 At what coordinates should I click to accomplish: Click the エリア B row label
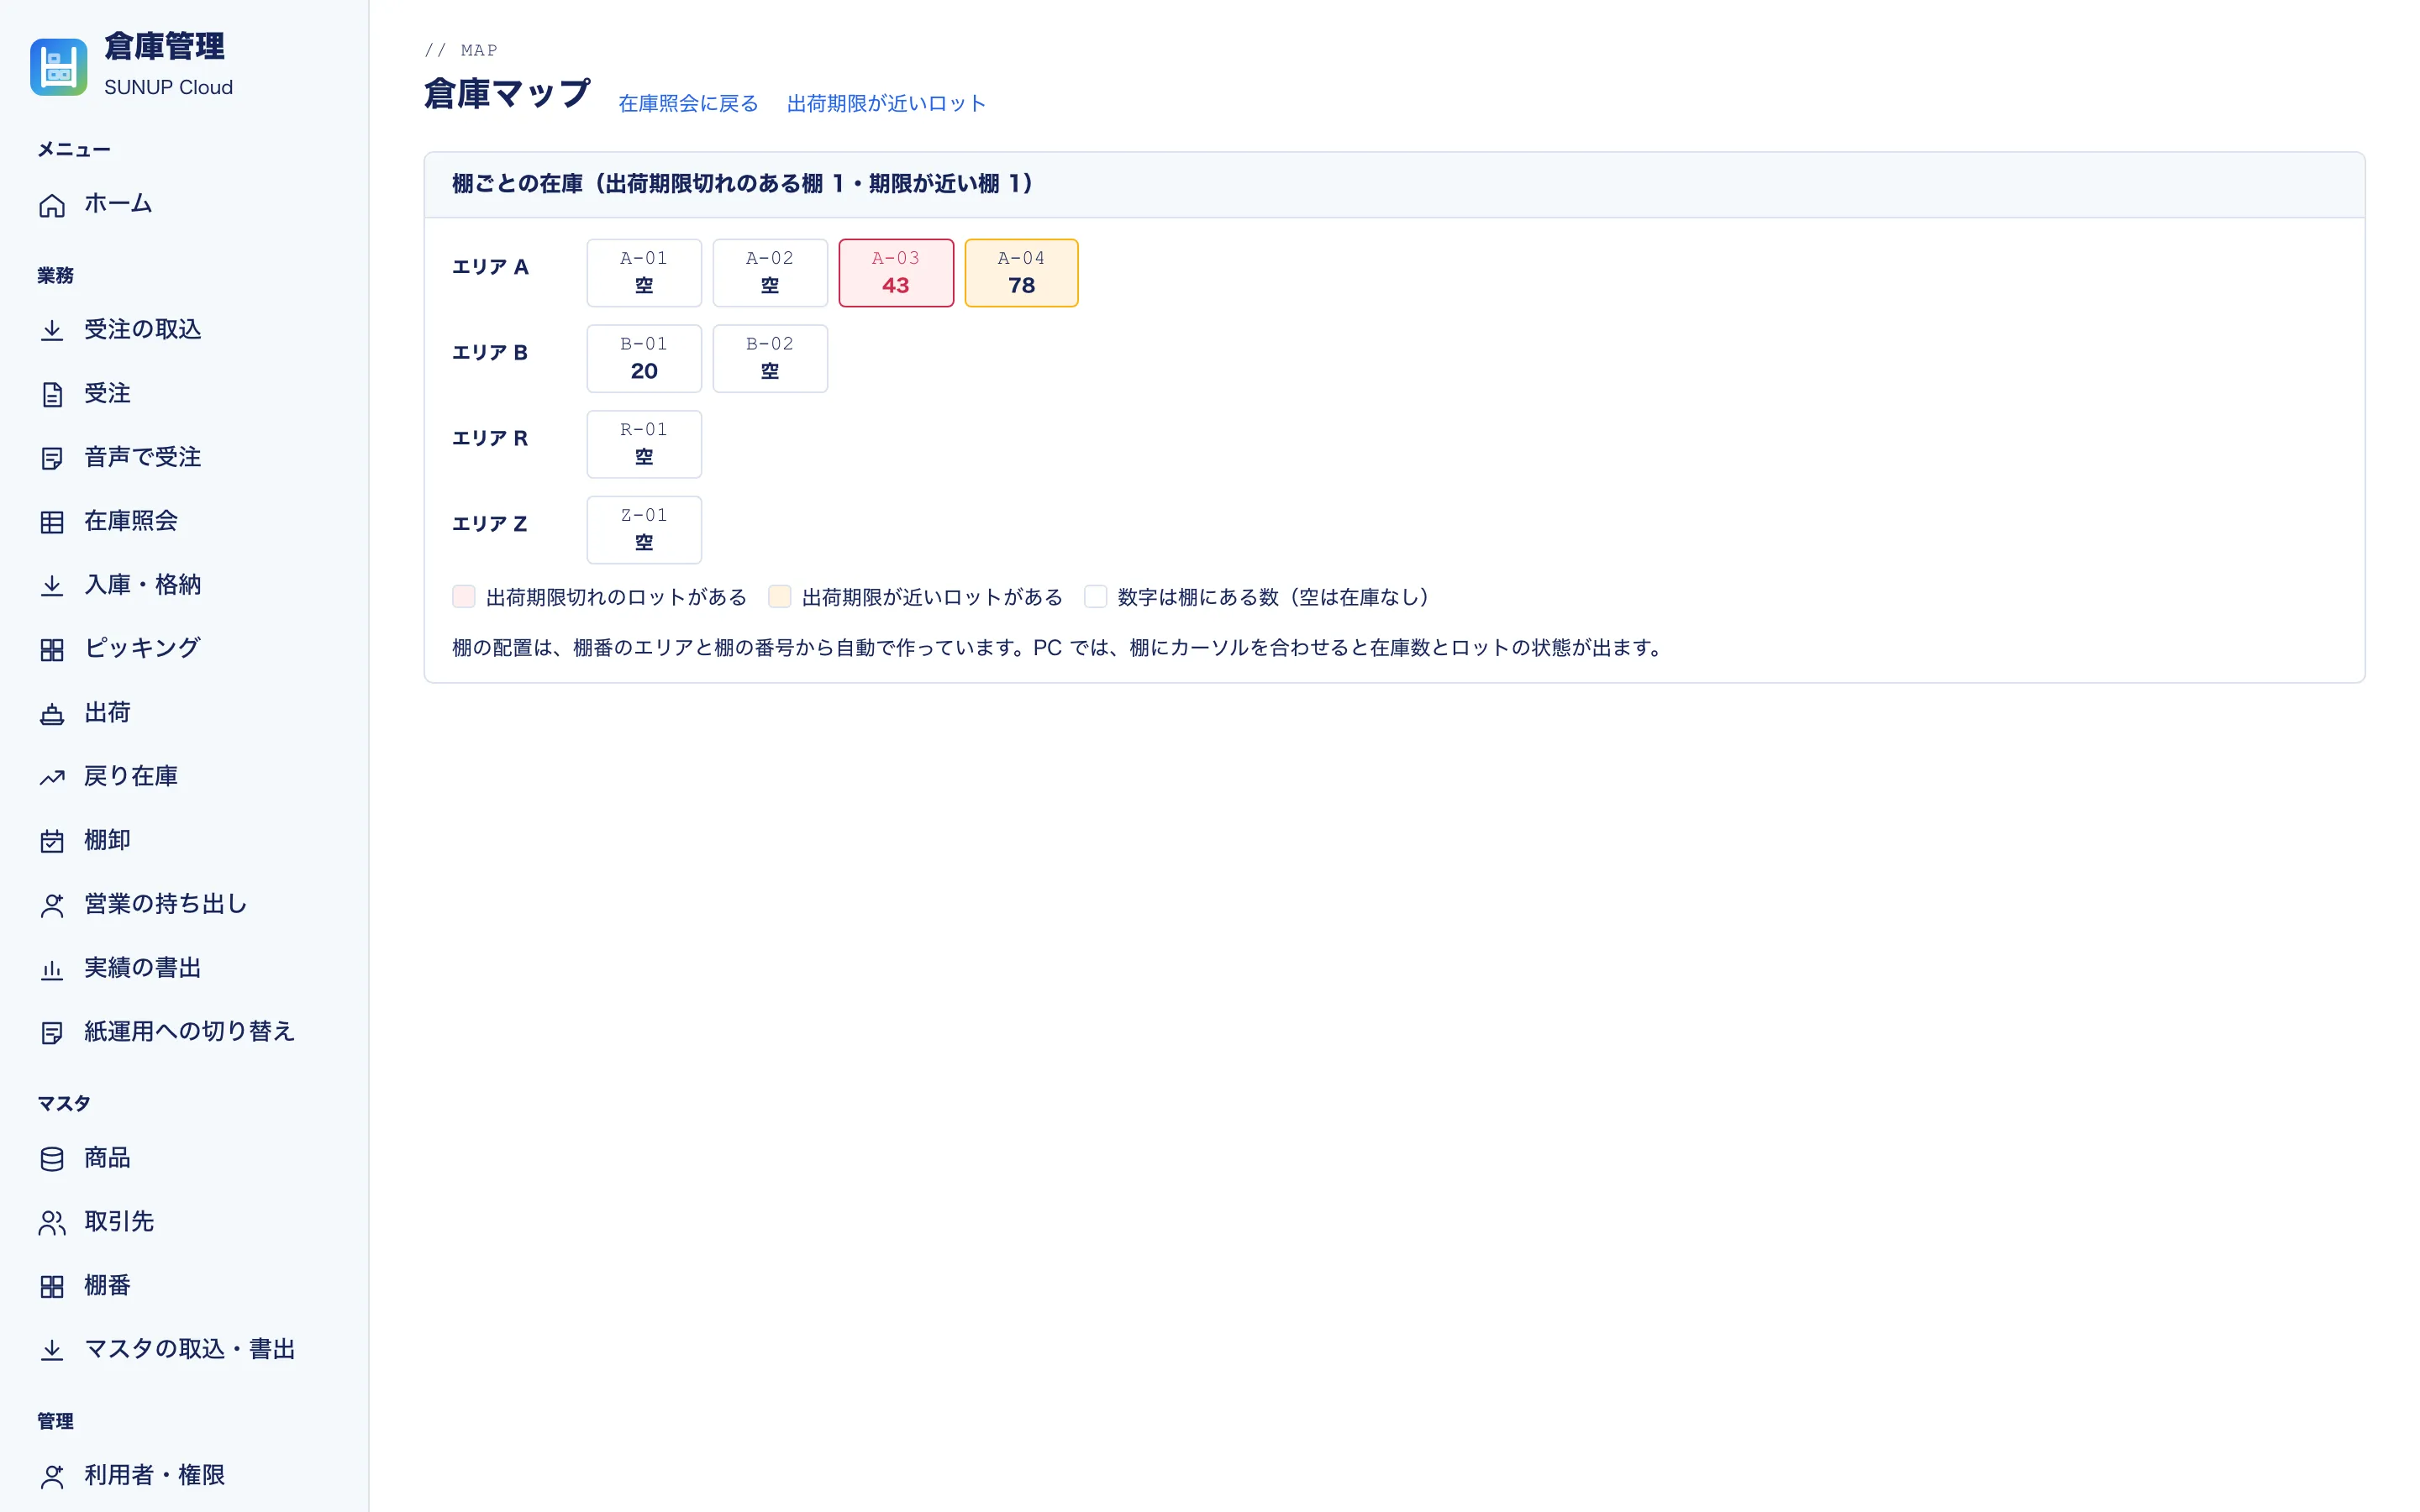pyautogui.click(x=490, y=353)
